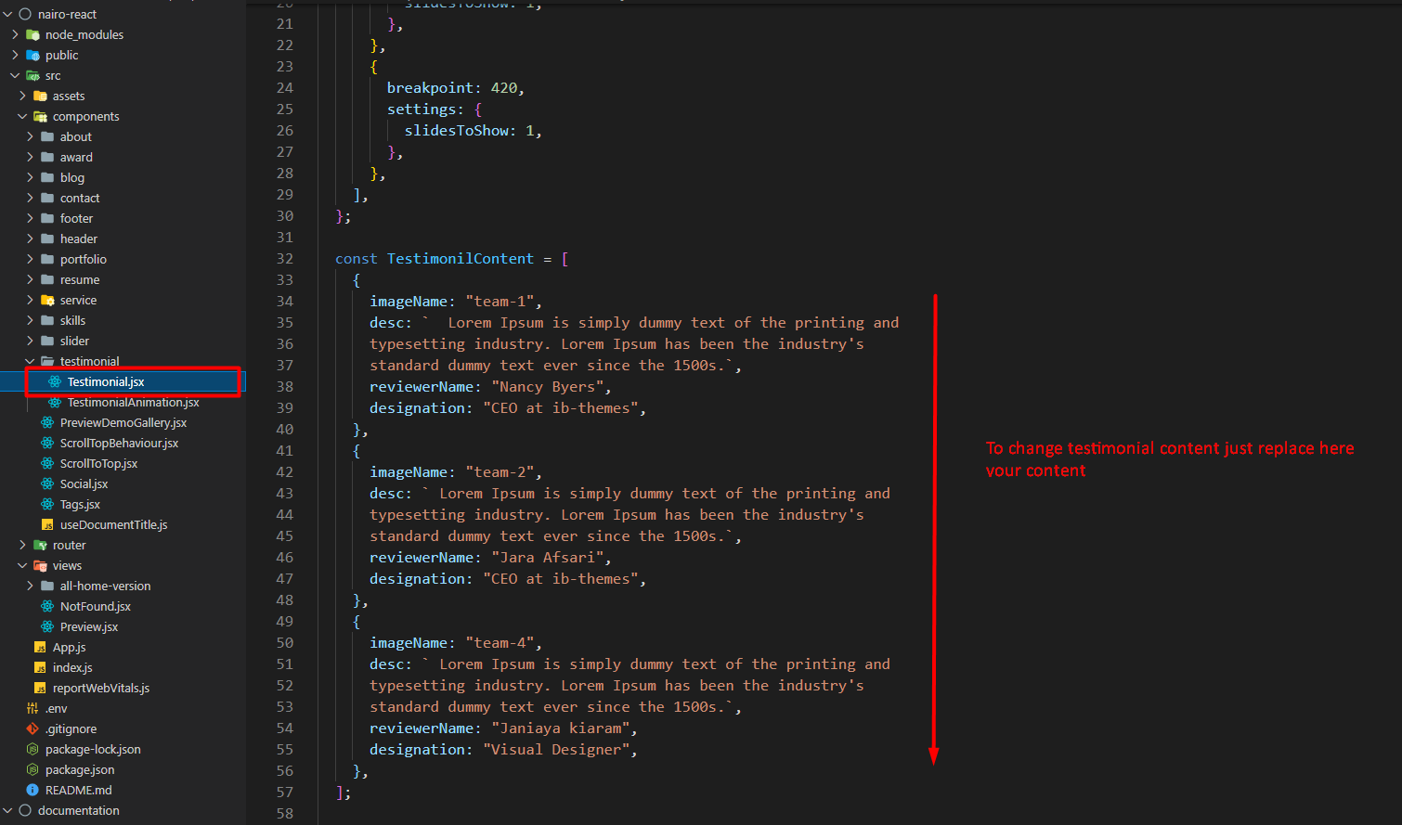
Task: Collapse the src folder chevron
Action: point(15,75)
